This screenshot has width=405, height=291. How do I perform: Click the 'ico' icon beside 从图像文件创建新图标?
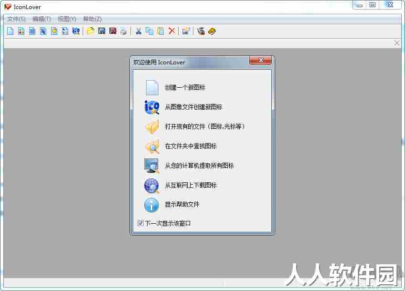pyautogui.click(x=152, y=107)
